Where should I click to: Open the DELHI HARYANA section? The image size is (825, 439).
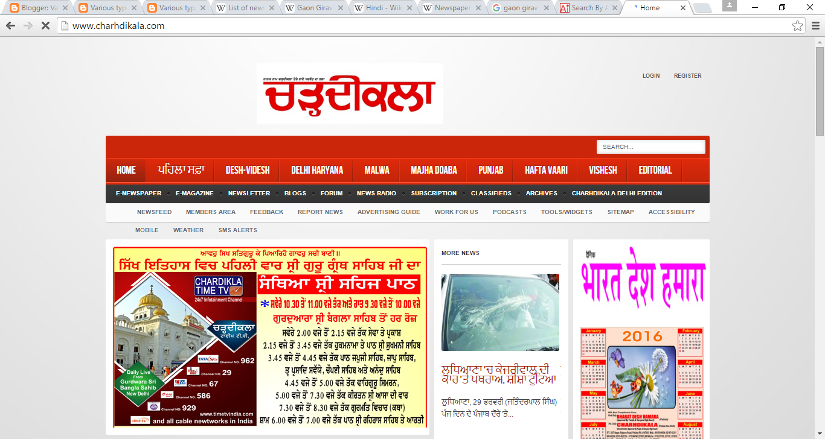(317, 170)
